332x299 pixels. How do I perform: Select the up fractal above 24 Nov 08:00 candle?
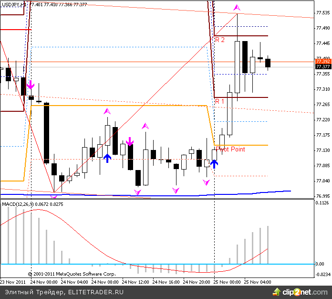click(x=107, y=111)
